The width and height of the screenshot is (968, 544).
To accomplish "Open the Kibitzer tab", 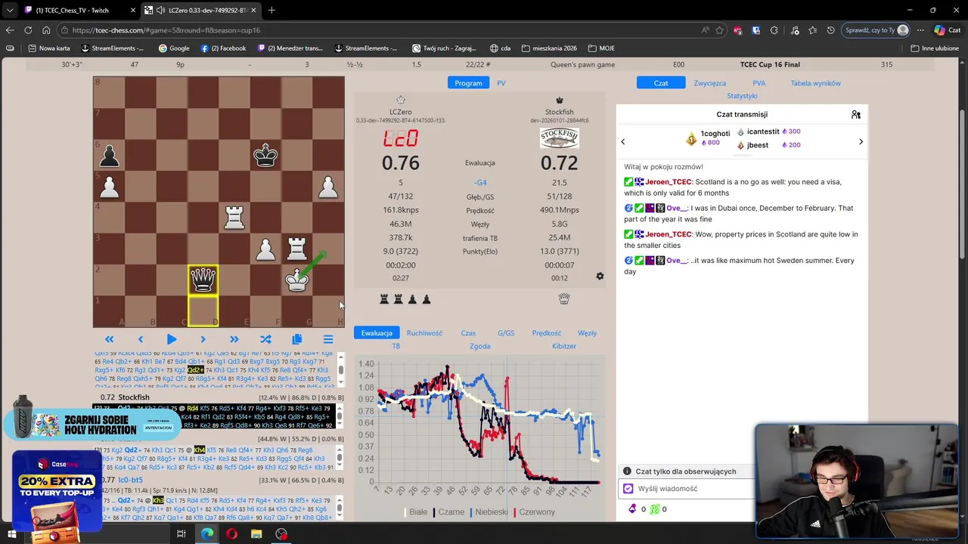I will click(564, 346).
